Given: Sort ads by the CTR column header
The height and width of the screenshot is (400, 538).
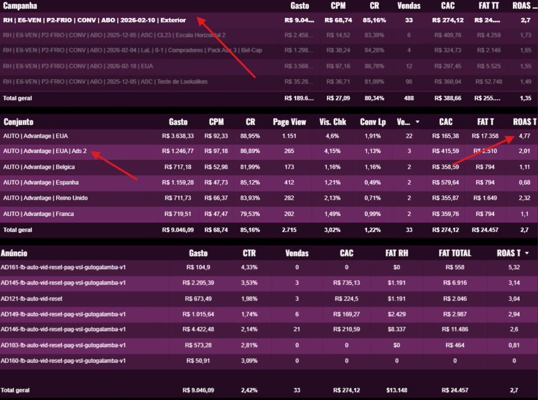Looking at the screenshot, I should (x=250, y=253).
